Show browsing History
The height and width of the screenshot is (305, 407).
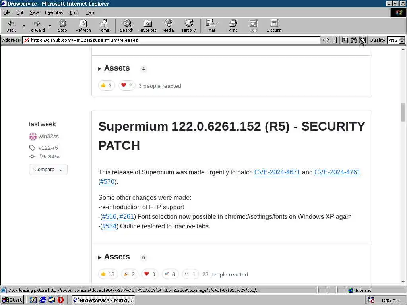189,26
